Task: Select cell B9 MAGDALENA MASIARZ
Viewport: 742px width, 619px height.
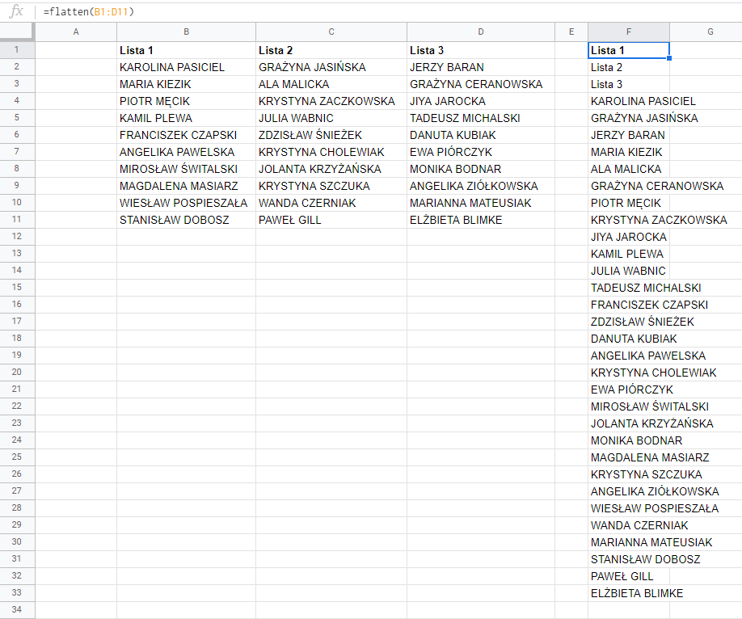Action: 186,186
